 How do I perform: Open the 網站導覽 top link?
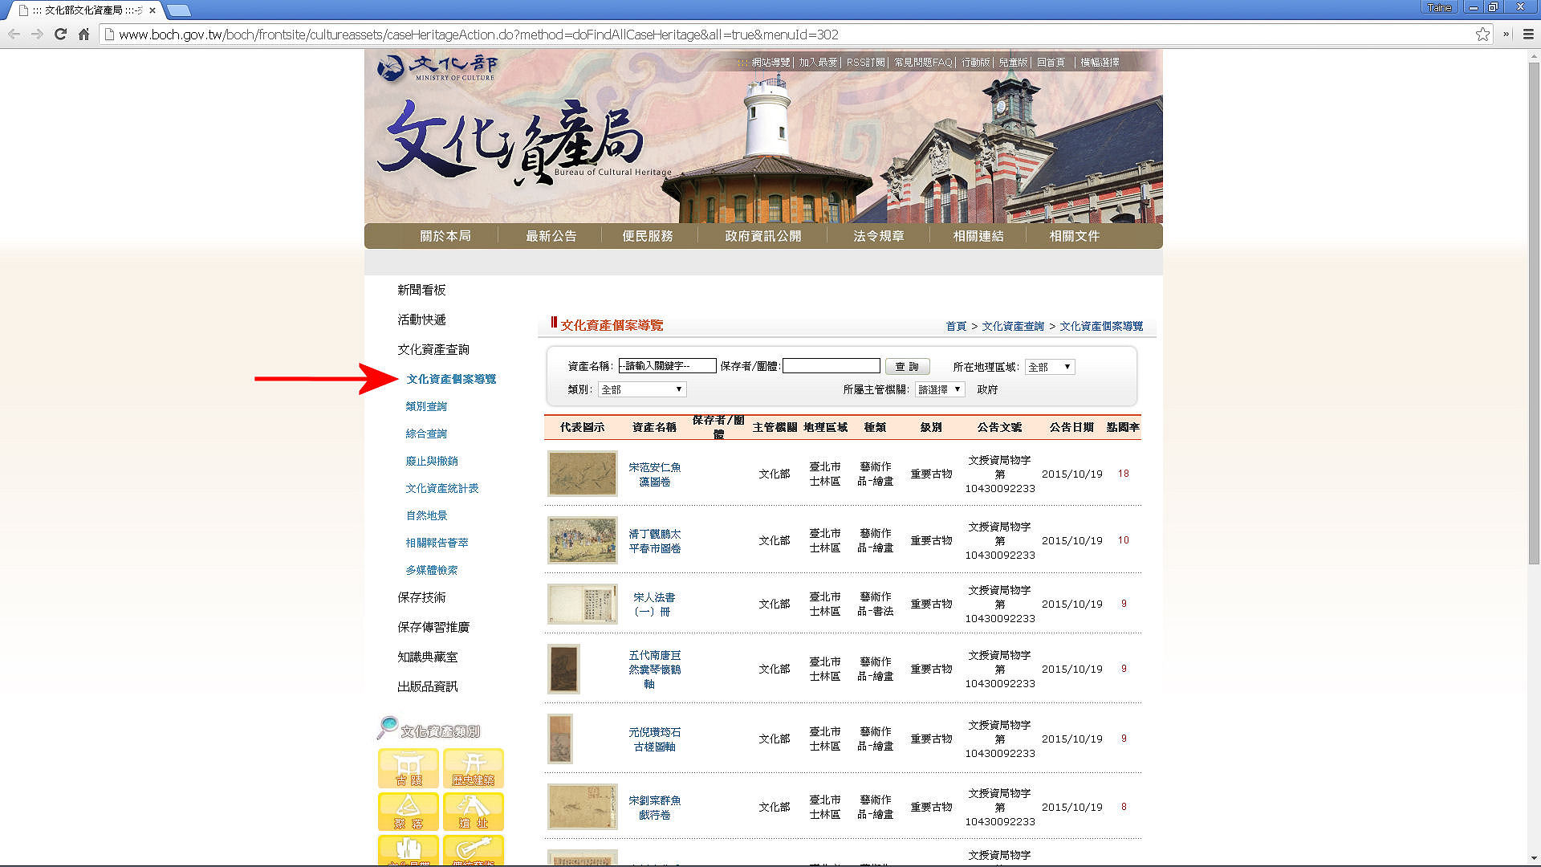pyautogui.click(x=770, y=63)
